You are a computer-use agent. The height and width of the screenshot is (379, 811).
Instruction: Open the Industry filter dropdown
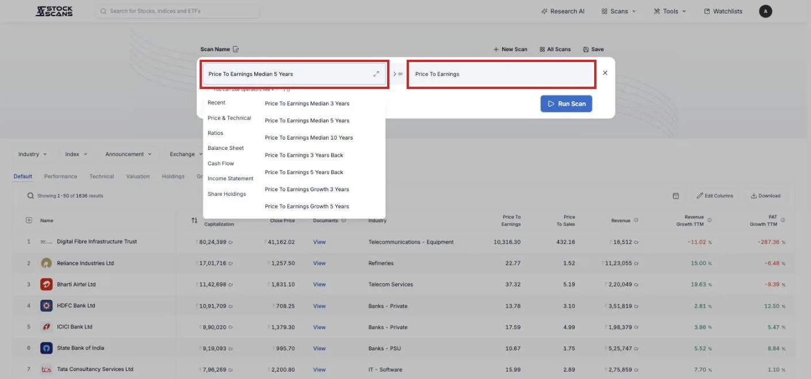click(32, 154)
